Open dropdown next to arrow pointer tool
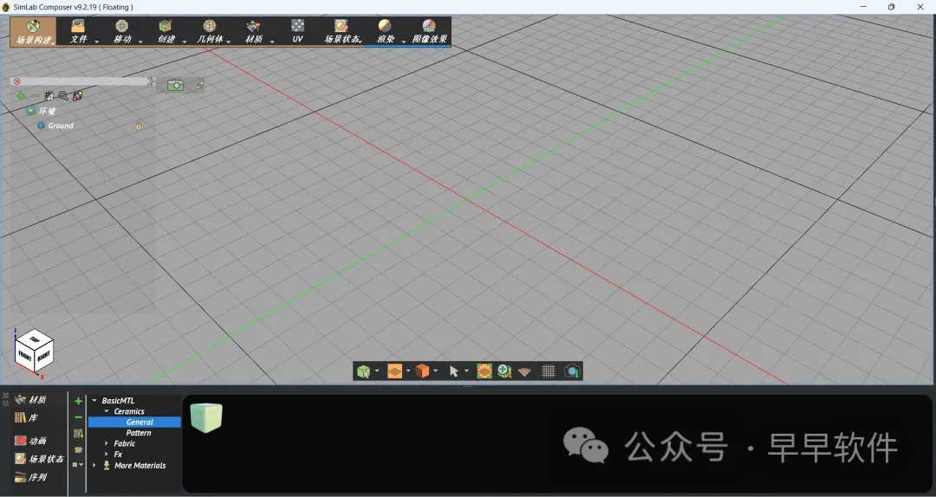 tap(467, 371)
